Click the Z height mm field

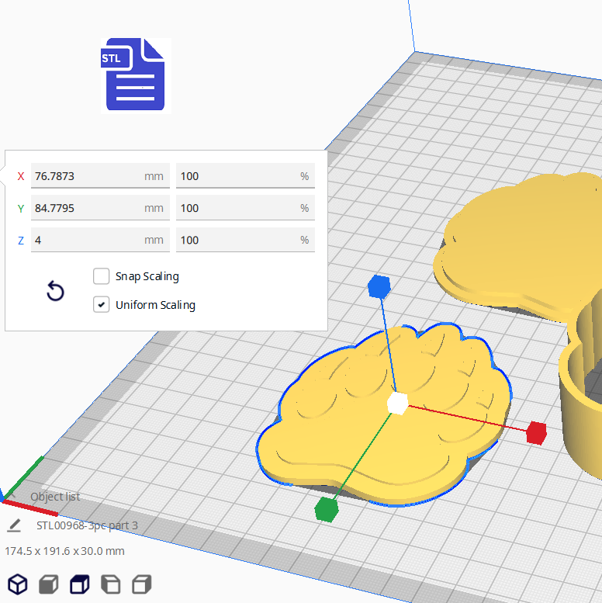tap(87, 240)
